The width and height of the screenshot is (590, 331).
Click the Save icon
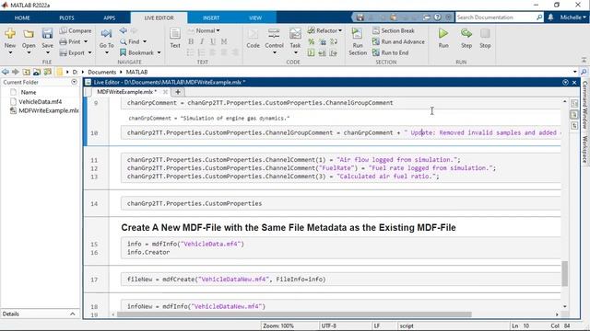47,34
